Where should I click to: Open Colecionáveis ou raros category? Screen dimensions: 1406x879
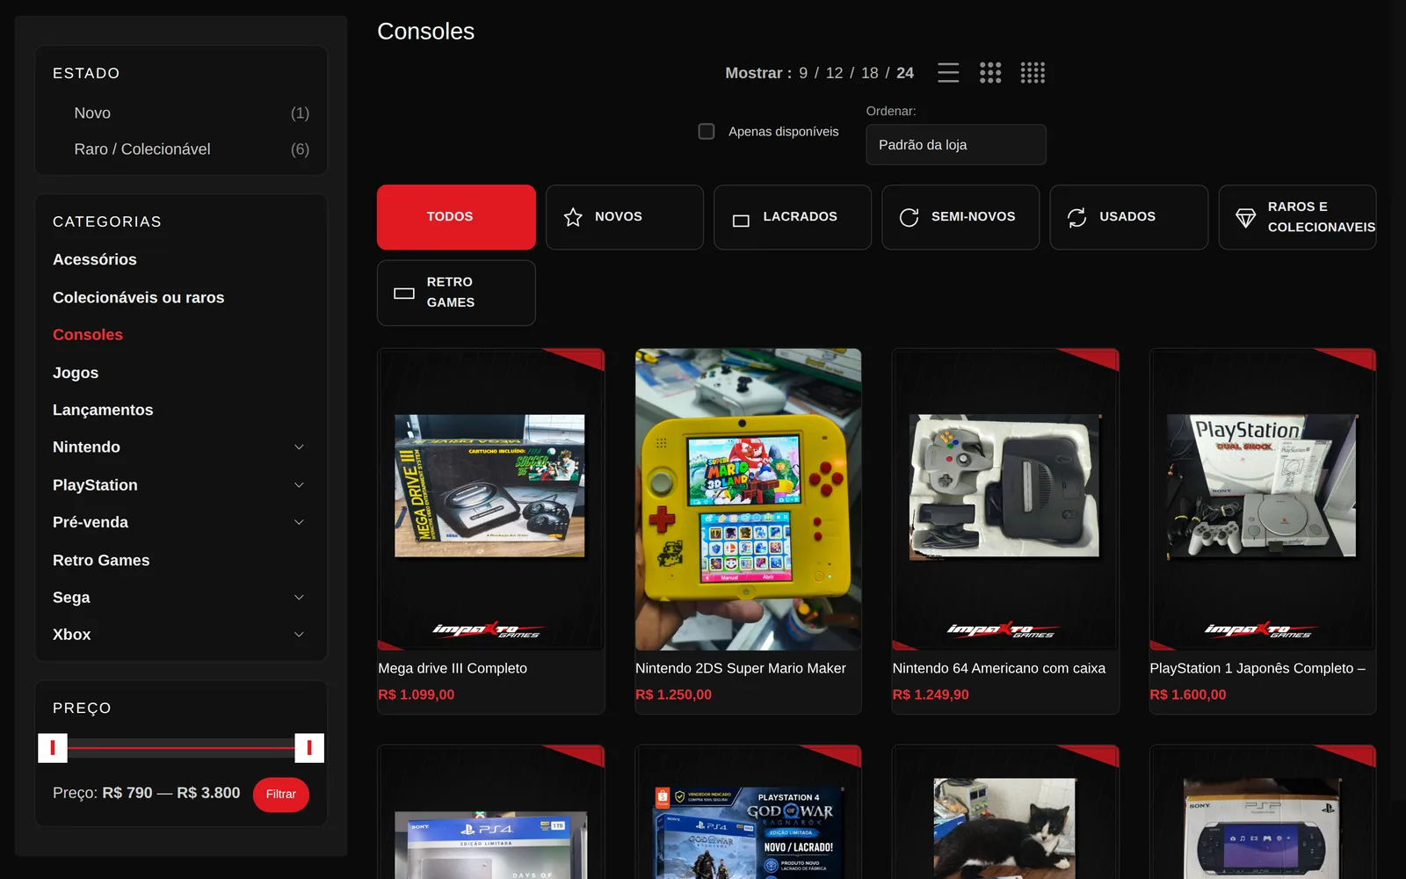pos(139,297)
